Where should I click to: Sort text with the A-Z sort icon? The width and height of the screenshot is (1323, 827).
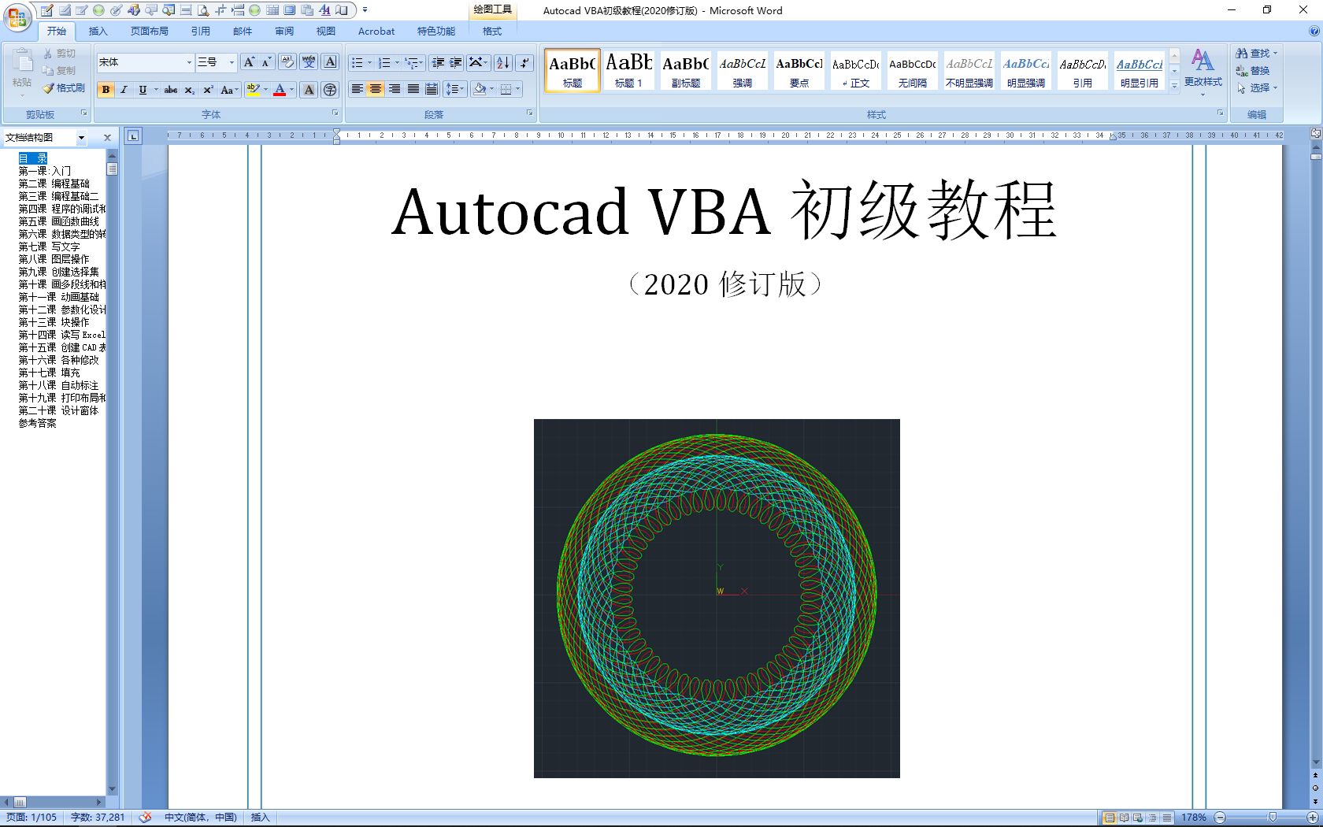(x=502, y=62)
